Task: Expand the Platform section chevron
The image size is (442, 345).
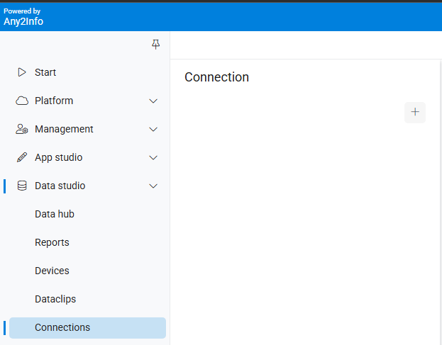Action: [153, 101]
